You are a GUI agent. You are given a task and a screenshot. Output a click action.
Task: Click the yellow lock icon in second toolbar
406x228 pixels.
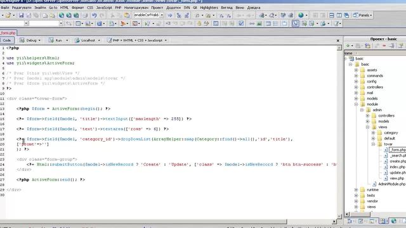click(199, 23)
